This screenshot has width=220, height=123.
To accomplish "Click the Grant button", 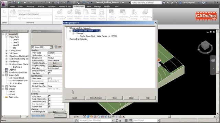I will (x=75, y=98).
